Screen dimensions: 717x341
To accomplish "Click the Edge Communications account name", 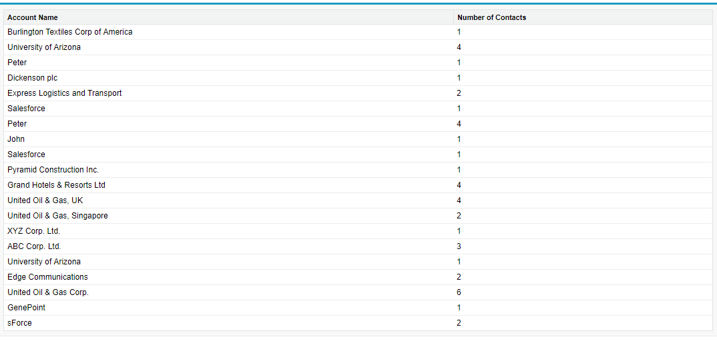I will (x=47, y=276).
